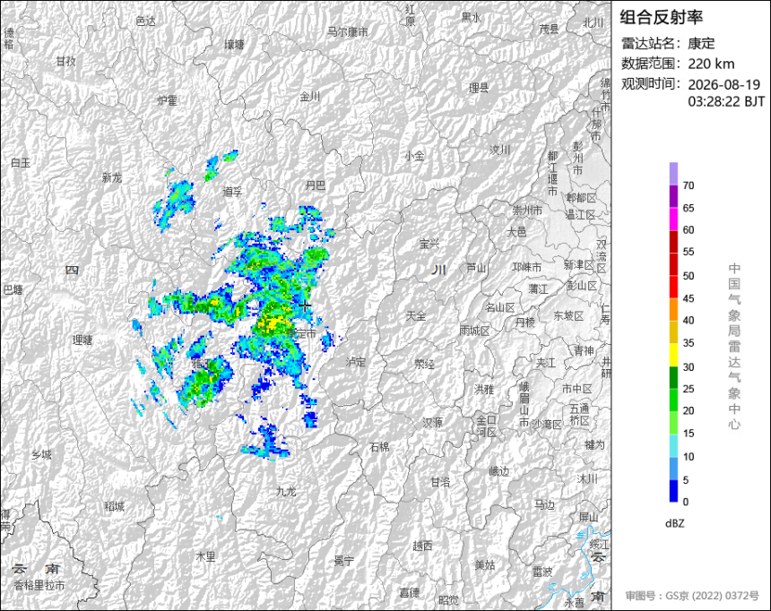Select the yellow 30 dBZ legend color
The height and width of the screenshot is (611, 771).
point(673,356)
